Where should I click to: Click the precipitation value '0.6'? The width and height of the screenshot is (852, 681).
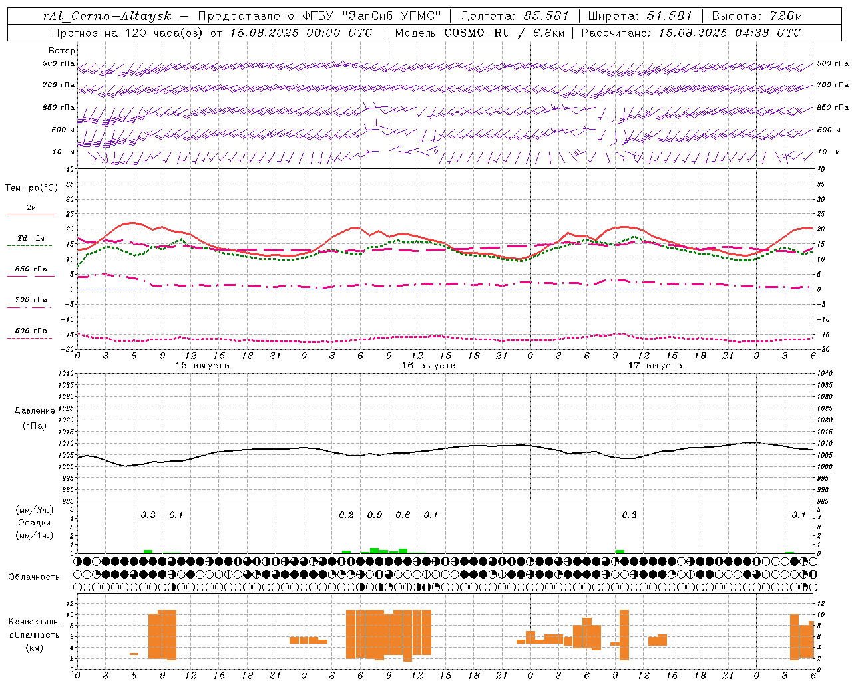coord(403,515)
